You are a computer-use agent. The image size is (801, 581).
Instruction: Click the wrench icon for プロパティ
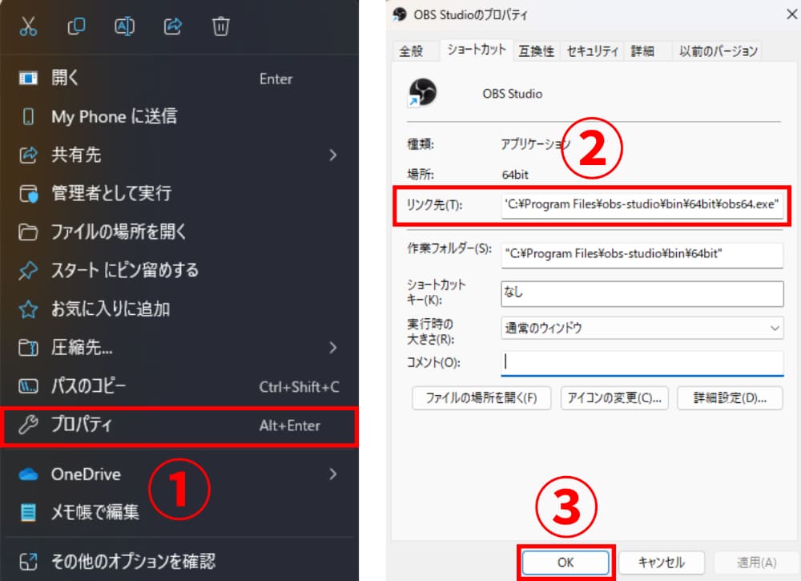(28, 426)
